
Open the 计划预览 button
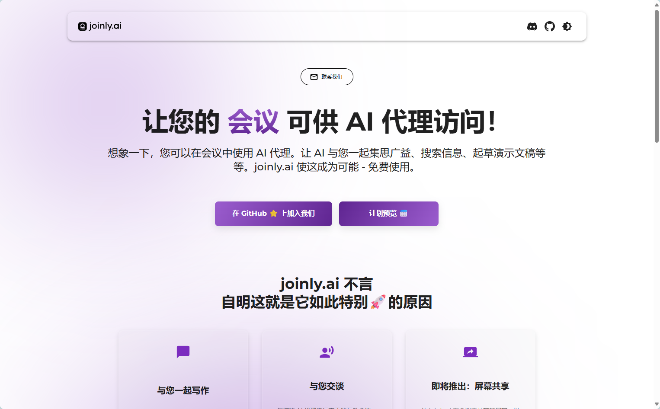coord(389,214)
